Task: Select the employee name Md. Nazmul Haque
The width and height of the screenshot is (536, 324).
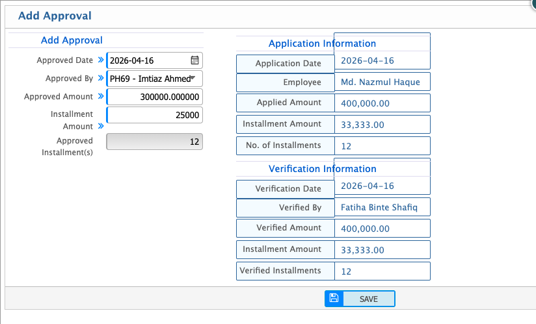Action: coord(382,82)
